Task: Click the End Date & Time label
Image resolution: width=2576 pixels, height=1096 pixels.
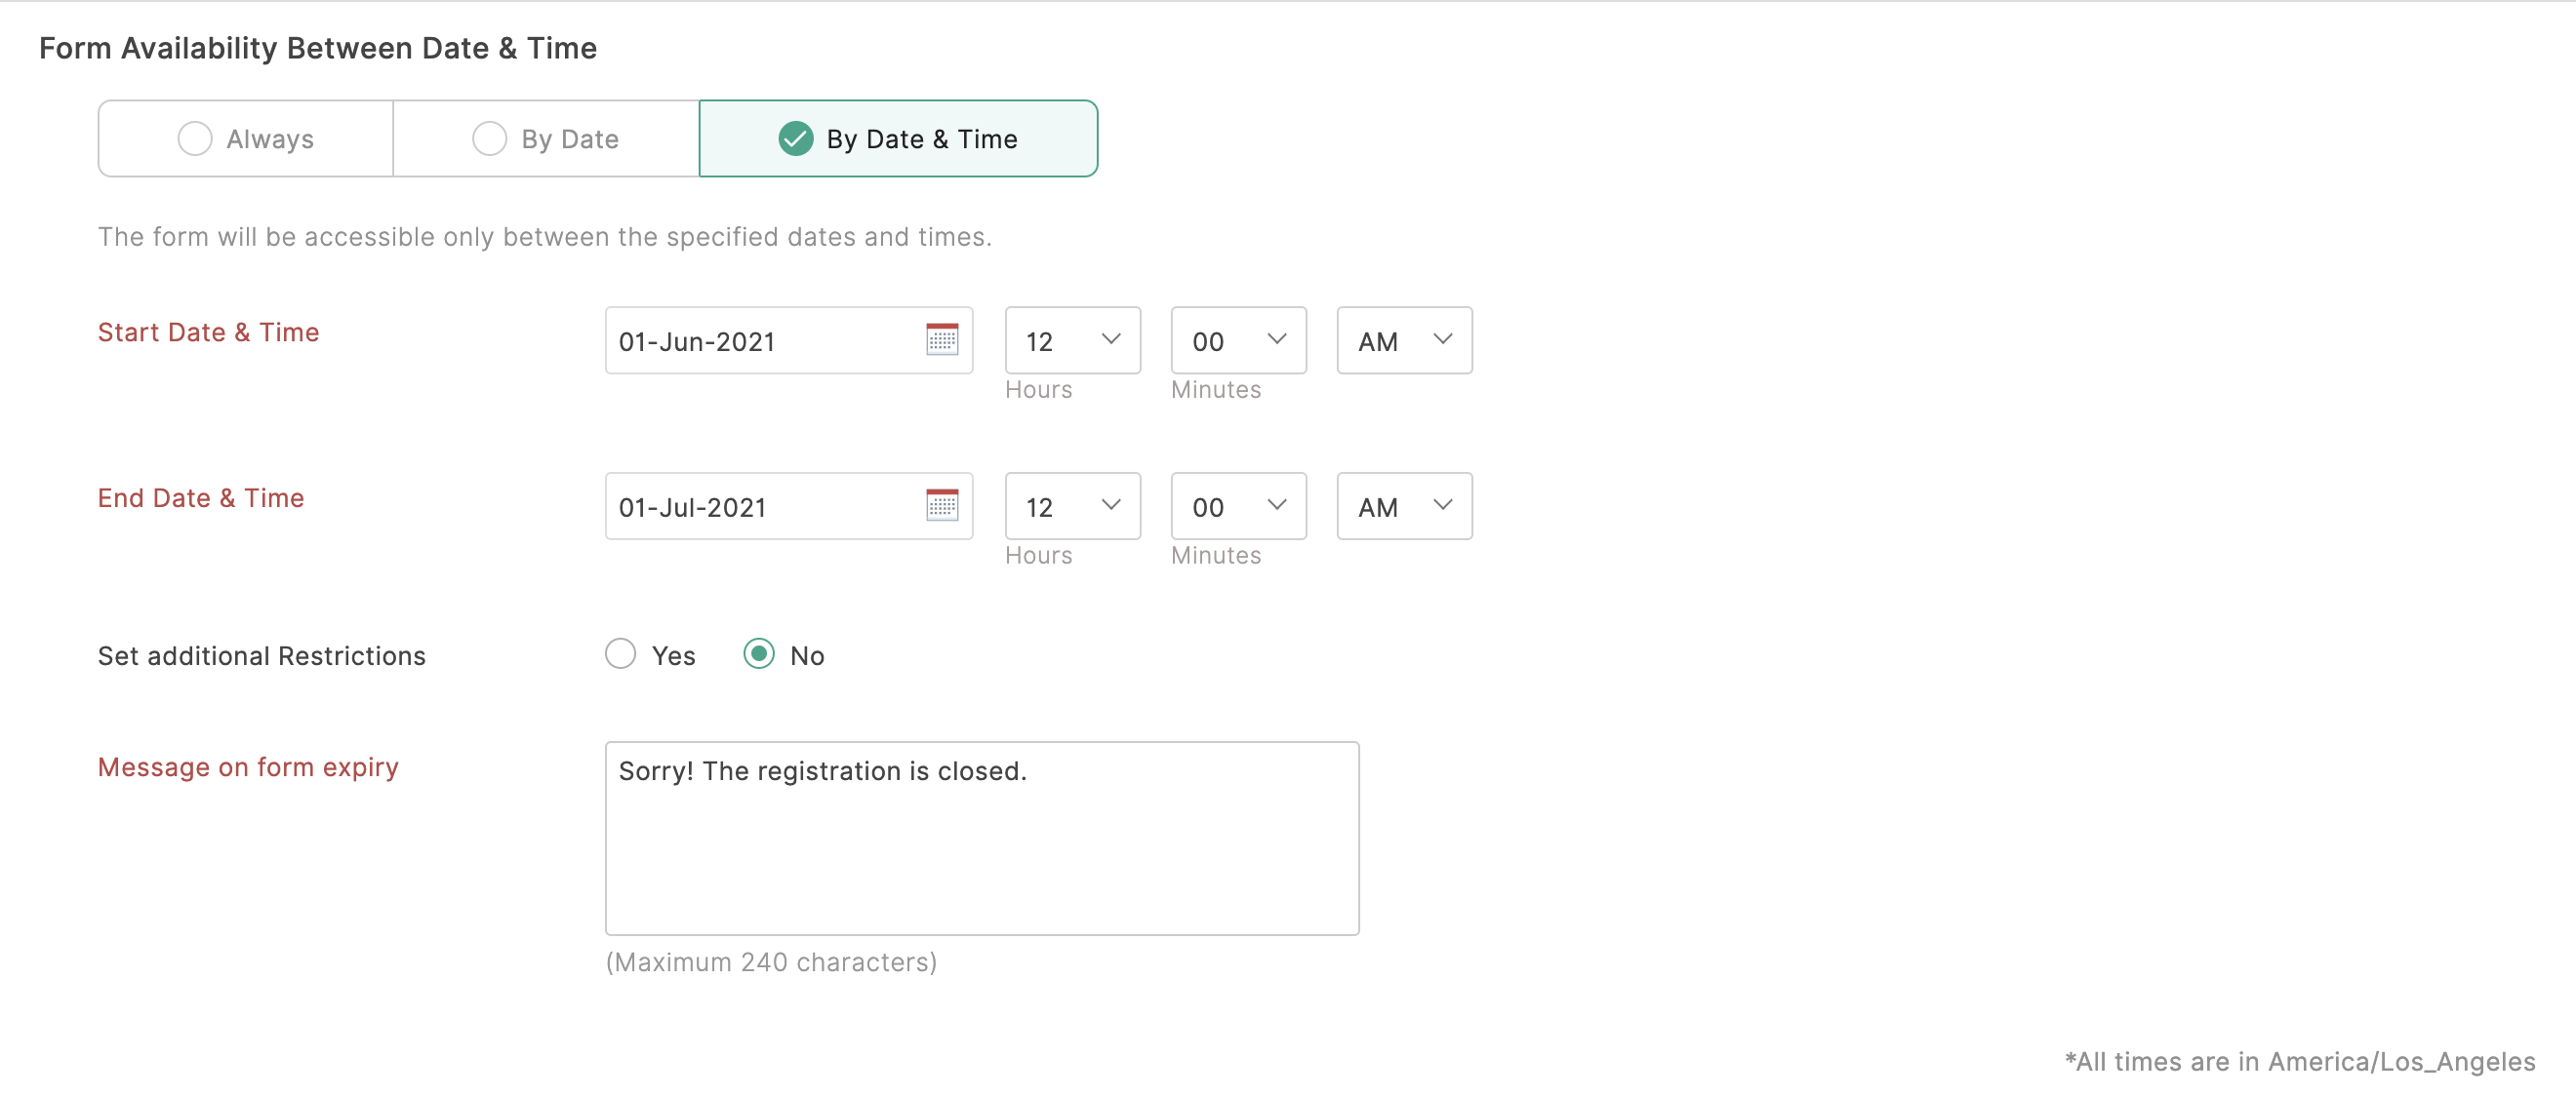Action: click(x=200, y=497)
